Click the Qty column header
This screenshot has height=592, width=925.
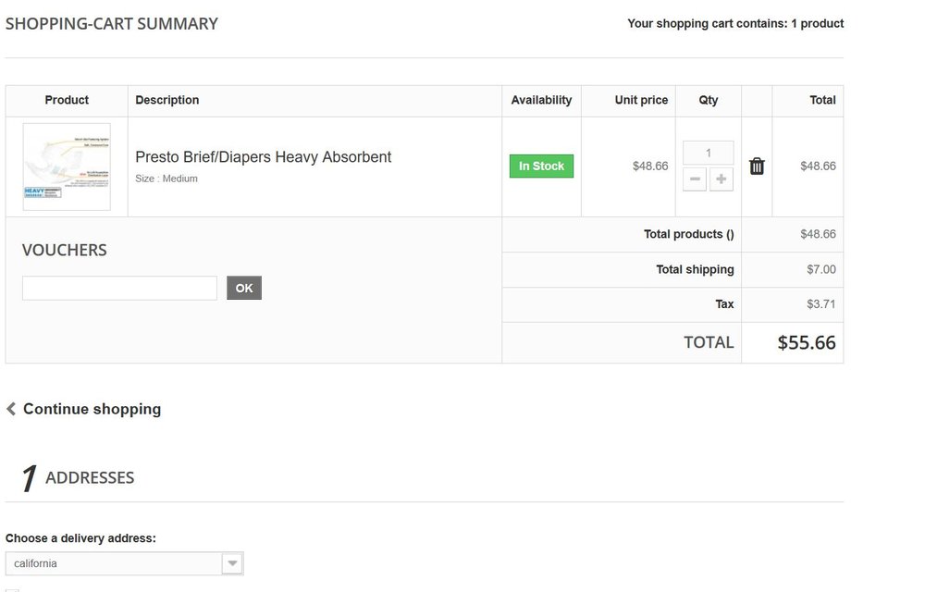pos(709,100)
